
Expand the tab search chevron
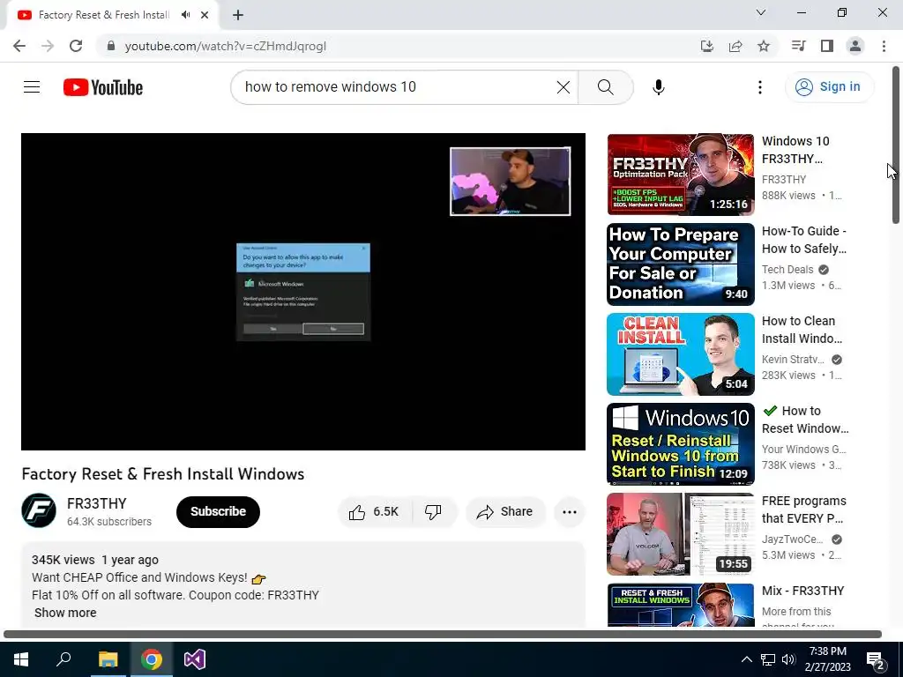(761, 12)
